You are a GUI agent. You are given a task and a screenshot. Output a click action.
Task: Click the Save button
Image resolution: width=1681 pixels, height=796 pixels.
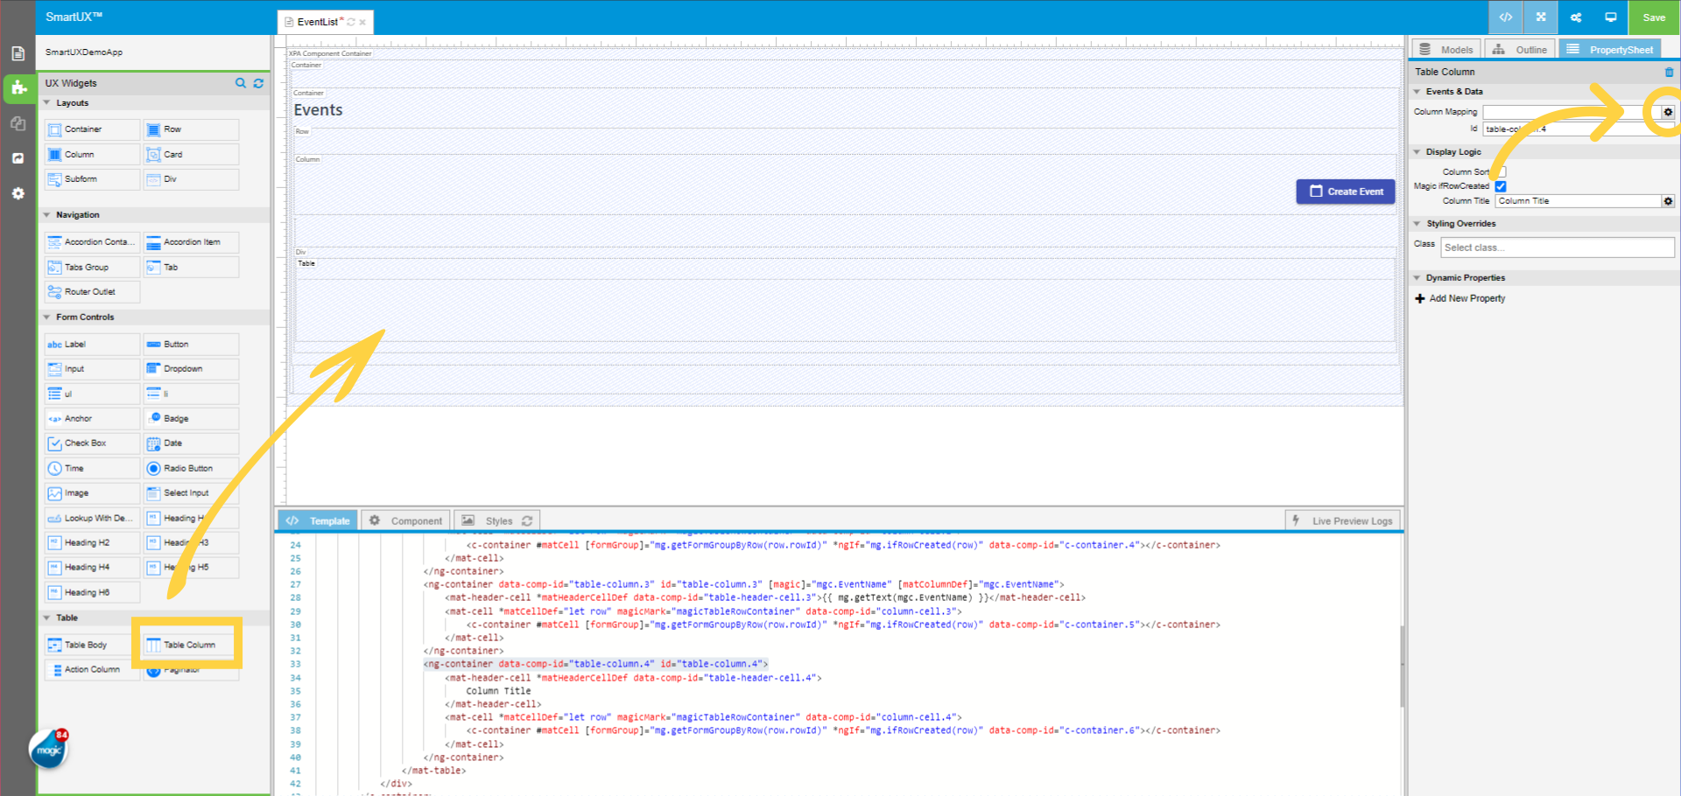point(1653,17)
